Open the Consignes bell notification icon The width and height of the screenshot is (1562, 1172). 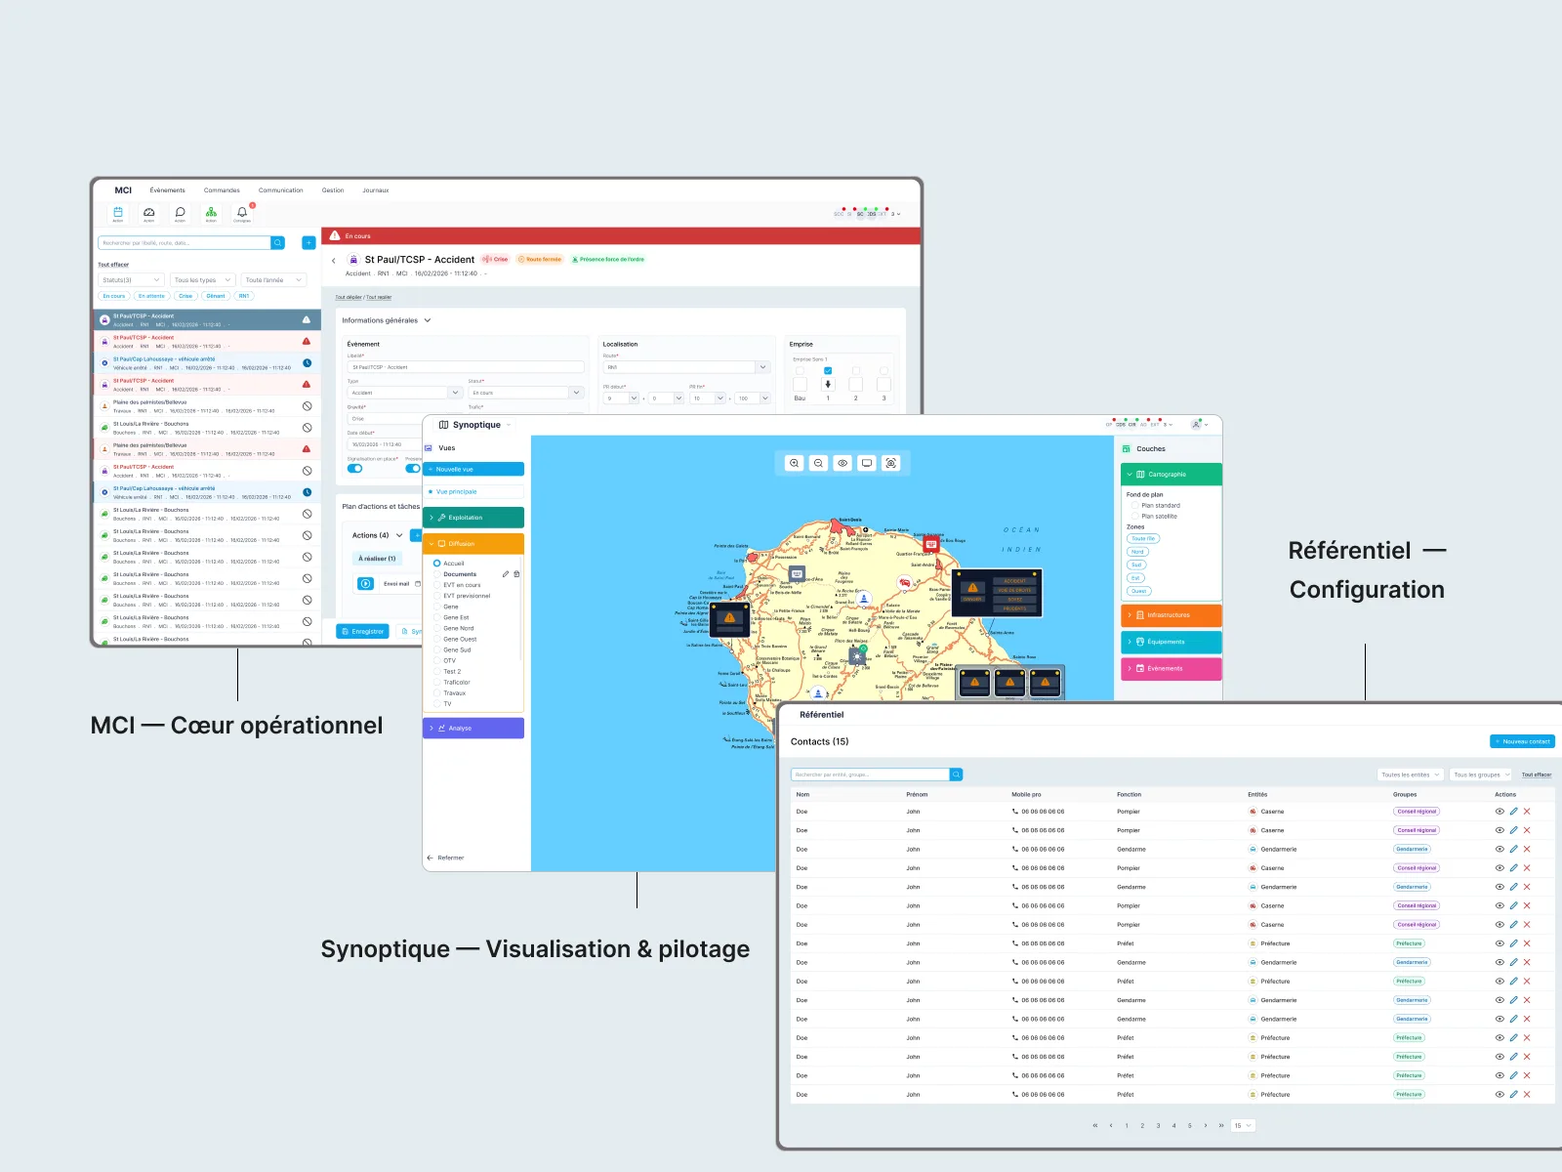[242, 212]
